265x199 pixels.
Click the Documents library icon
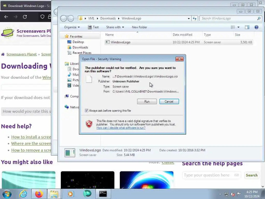point(69,69)
